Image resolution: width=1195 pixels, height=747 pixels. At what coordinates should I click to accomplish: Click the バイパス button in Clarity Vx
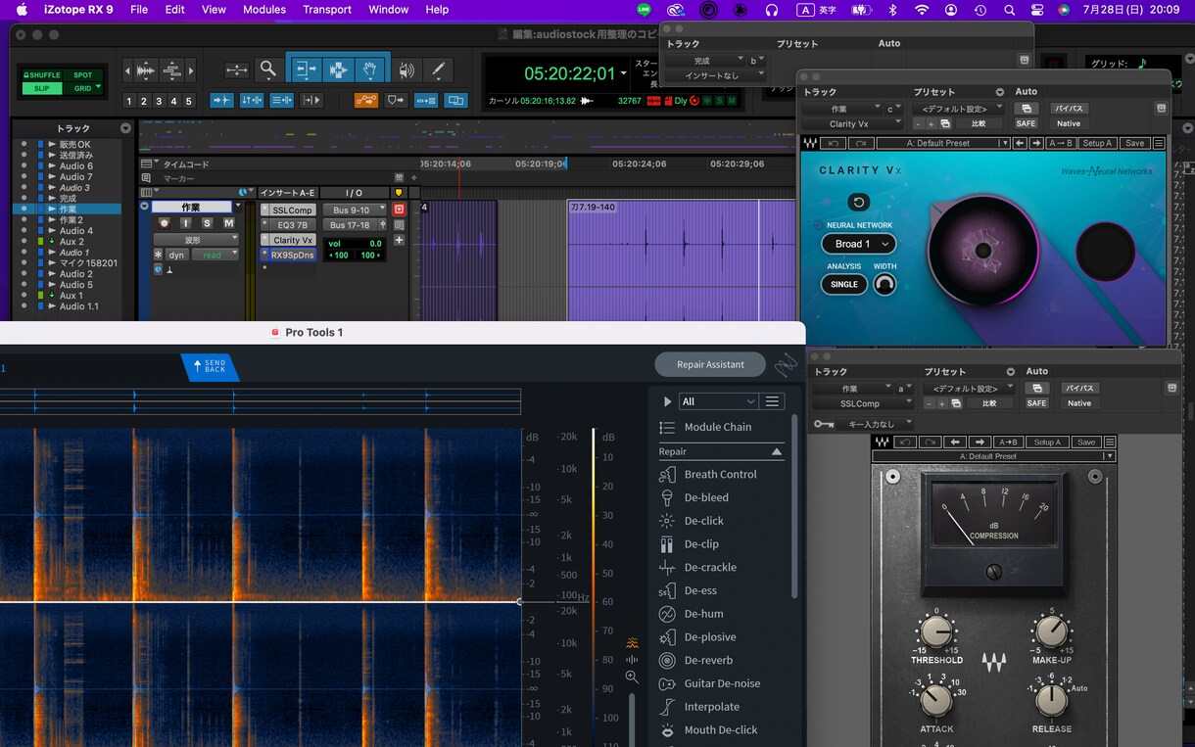(x=1069, y=109)
